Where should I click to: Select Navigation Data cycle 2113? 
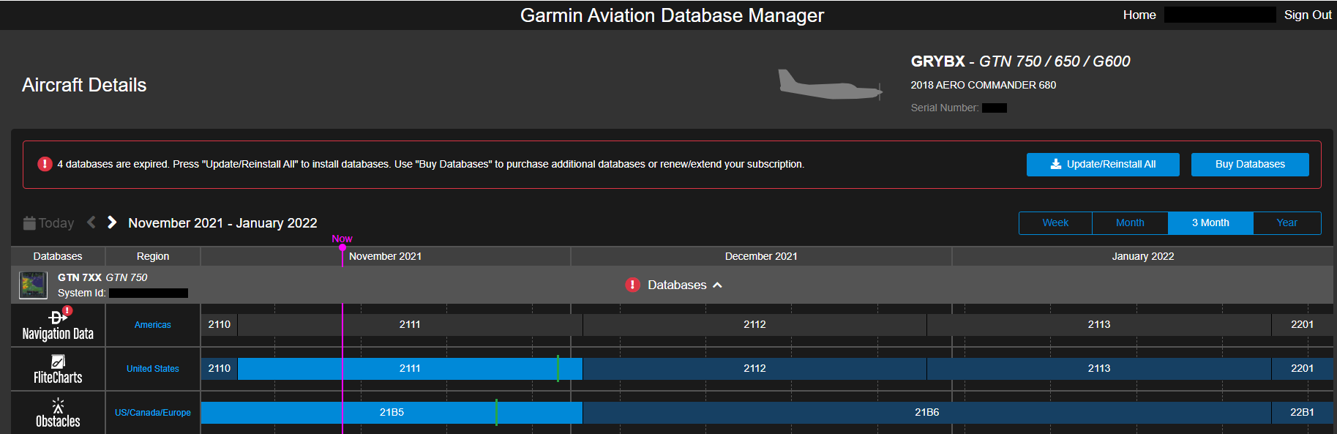click(1099, 325)
